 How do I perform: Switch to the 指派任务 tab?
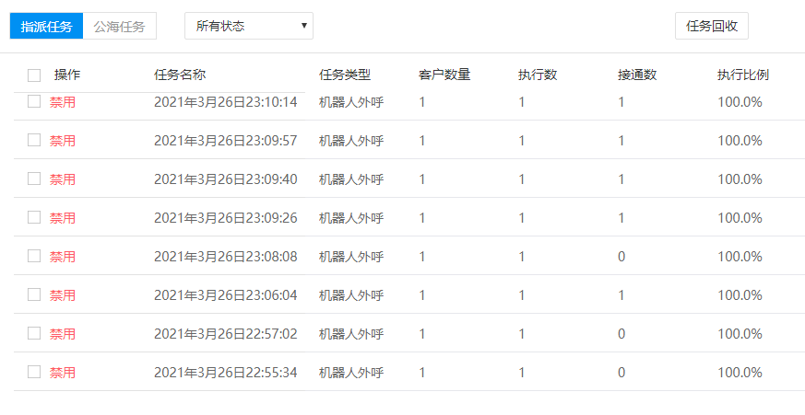click(47, 26)
